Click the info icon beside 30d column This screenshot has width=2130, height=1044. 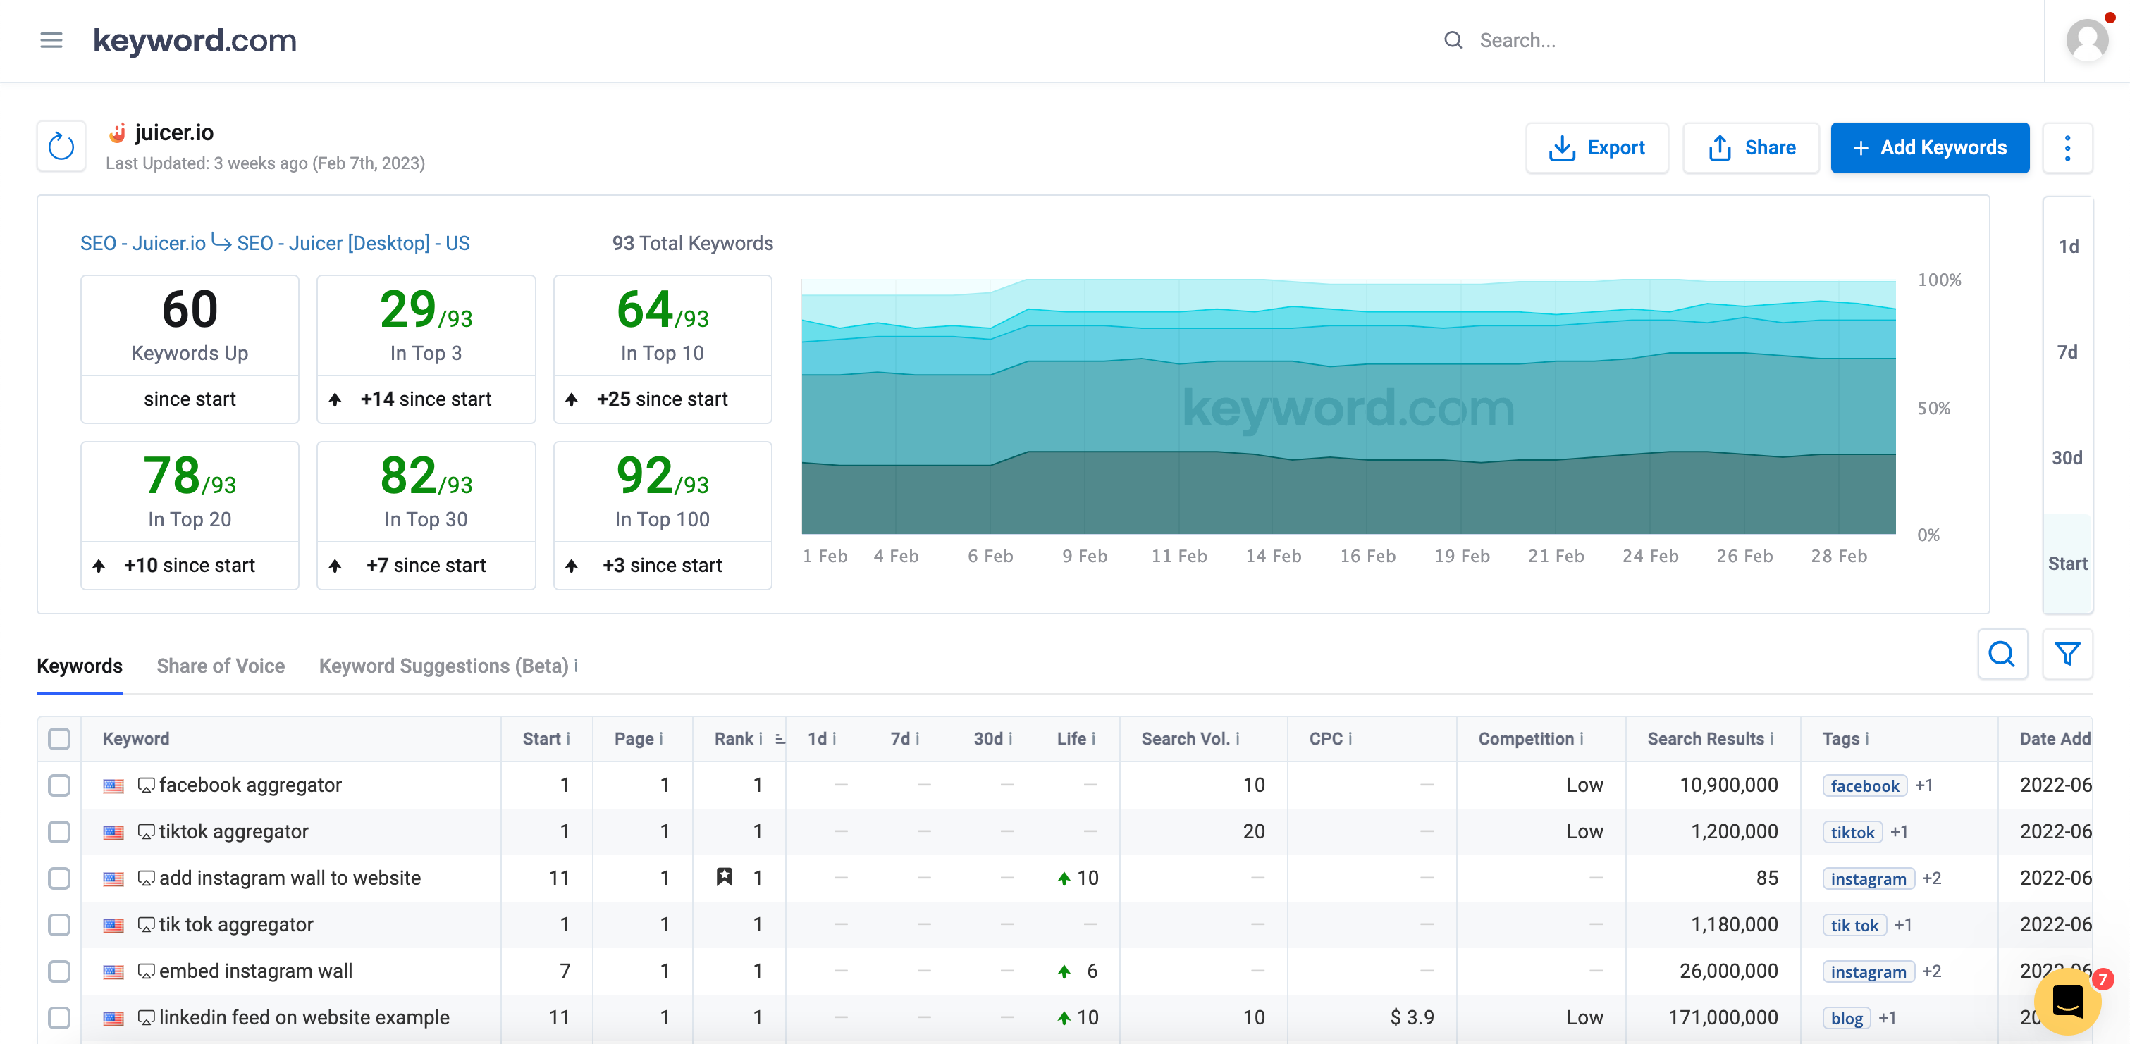pyautogui.click(x=1011, y=739)
